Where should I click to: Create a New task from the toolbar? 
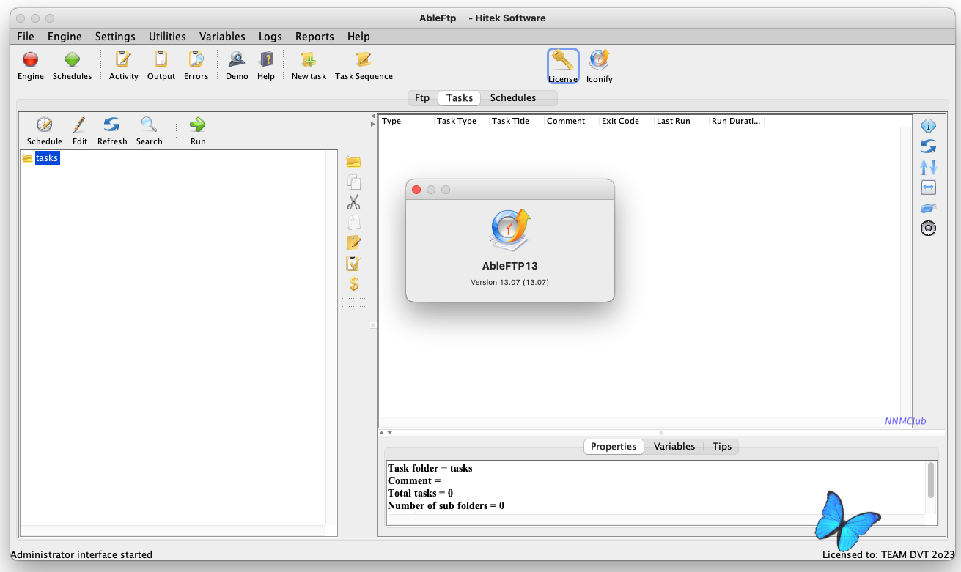(x=309, y=60)
